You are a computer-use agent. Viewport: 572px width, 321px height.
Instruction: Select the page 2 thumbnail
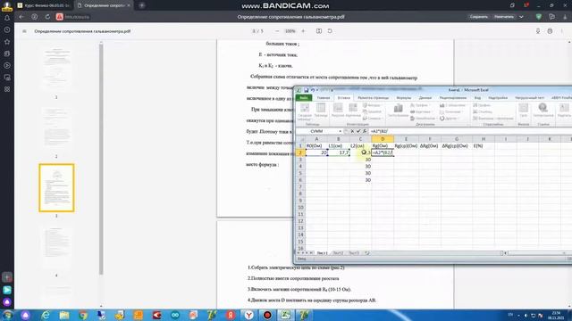click(56, 128)
